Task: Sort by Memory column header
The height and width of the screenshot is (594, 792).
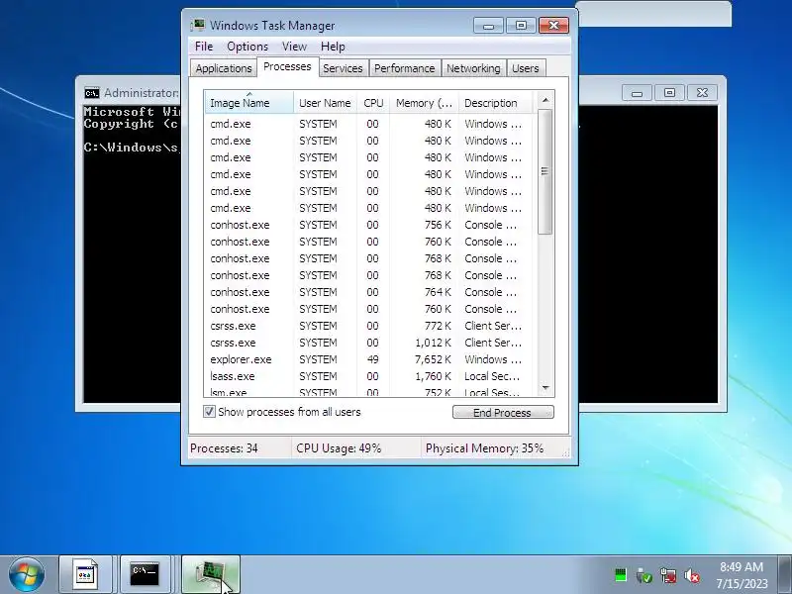Action: click(x=424, y=103)
